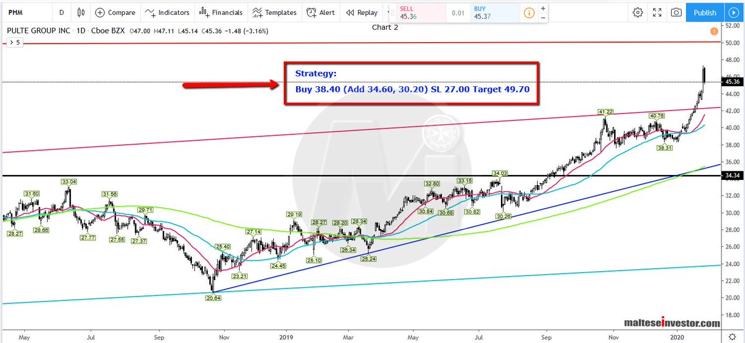This screenshot has height=343, width=745.
Task: Open the Financials menu
Action: (x=221, y=12)
